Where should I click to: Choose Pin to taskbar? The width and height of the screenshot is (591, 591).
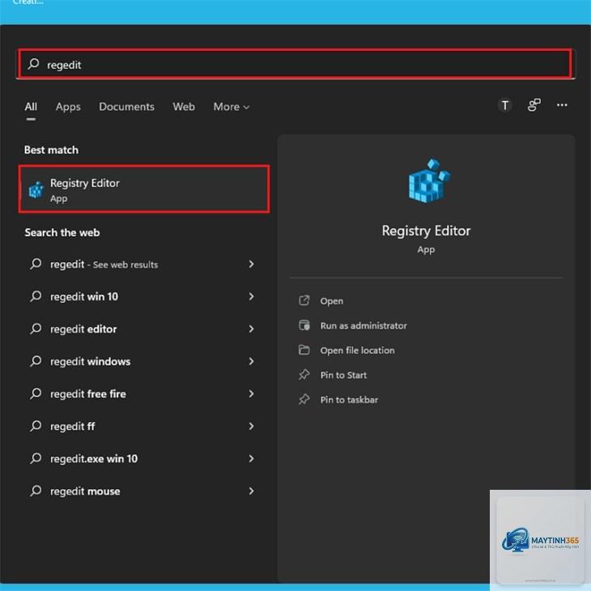pos(349,399)
